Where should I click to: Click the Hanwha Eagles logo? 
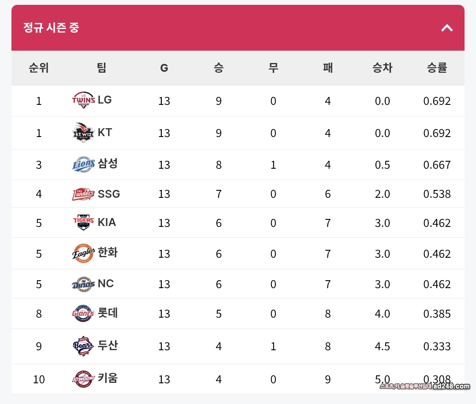(83, 253)
